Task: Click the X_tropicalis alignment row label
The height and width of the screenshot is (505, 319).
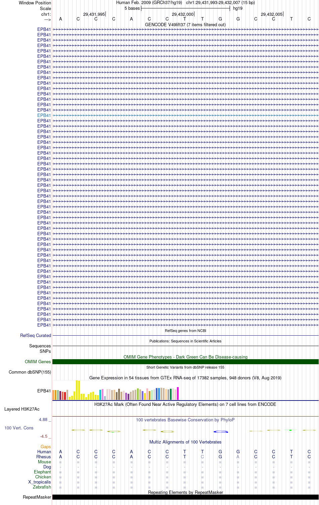Action: (x=40, y=482)
